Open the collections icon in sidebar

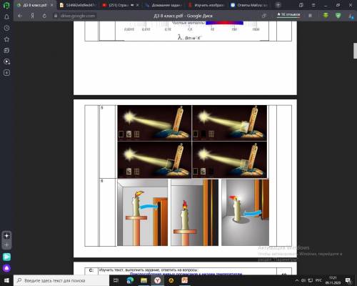[x=6, y=50]
